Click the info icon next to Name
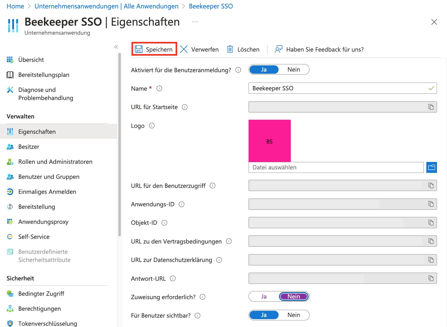Viewport: 447px width, 327px height. (159, 88)
